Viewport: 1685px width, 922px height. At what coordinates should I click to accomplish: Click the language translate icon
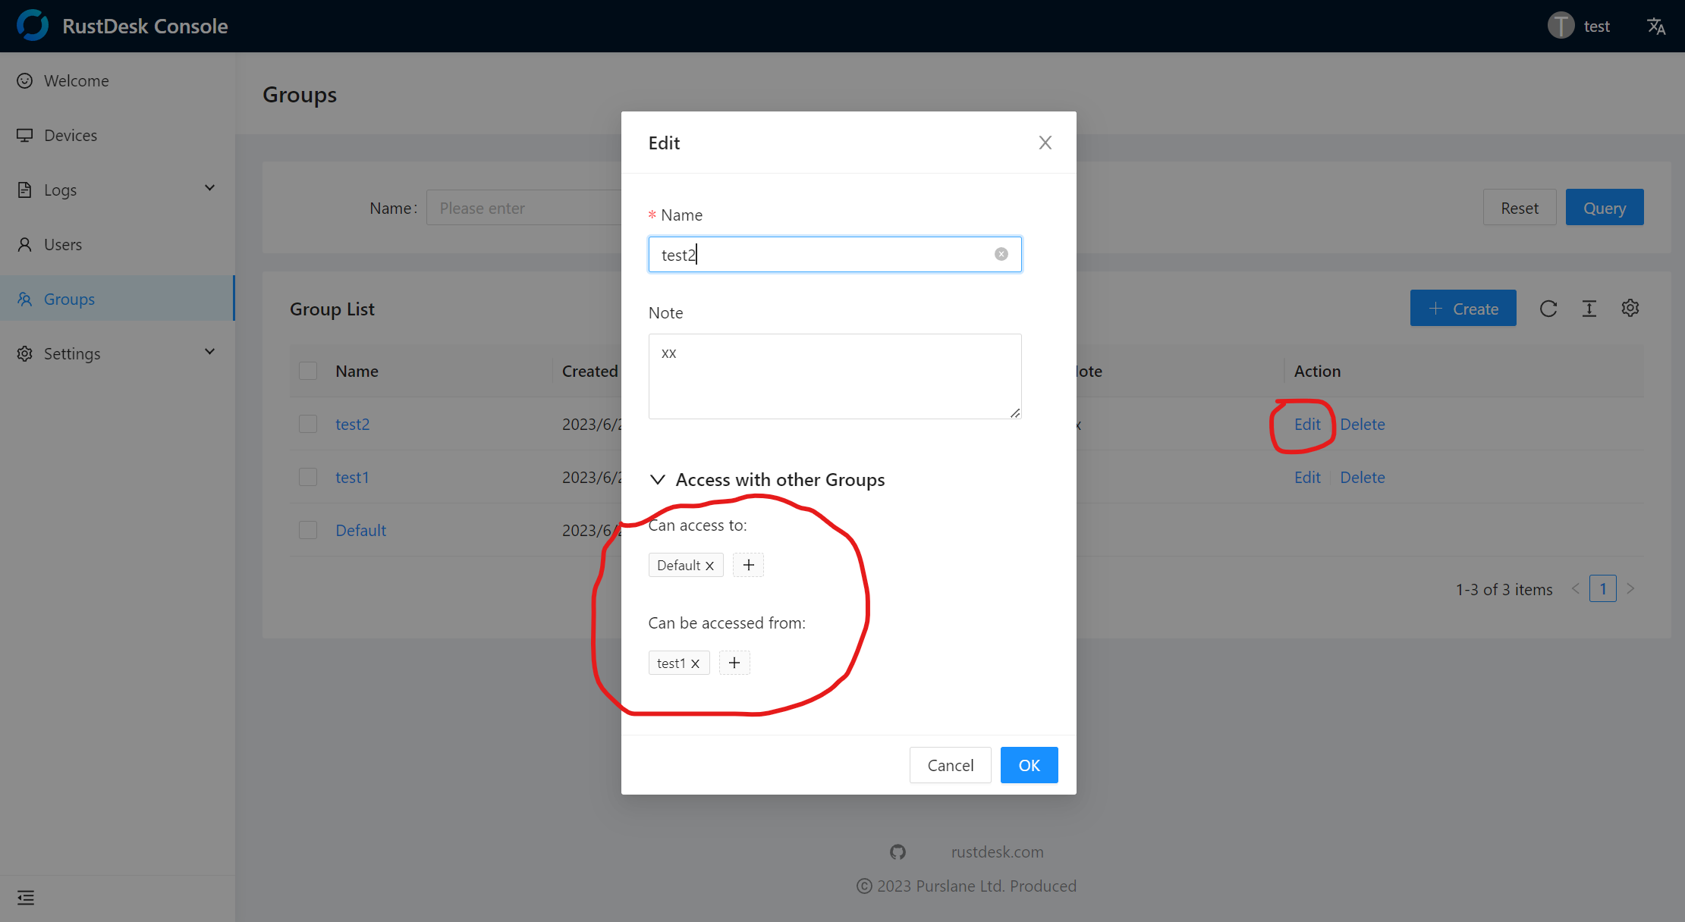[x=1656, y=27]
